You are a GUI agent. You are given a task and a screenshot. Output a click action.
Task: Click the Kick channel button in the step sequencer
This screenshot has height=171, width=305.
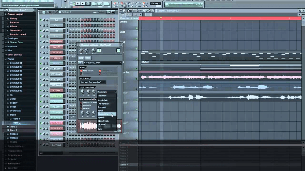[56, 20]
